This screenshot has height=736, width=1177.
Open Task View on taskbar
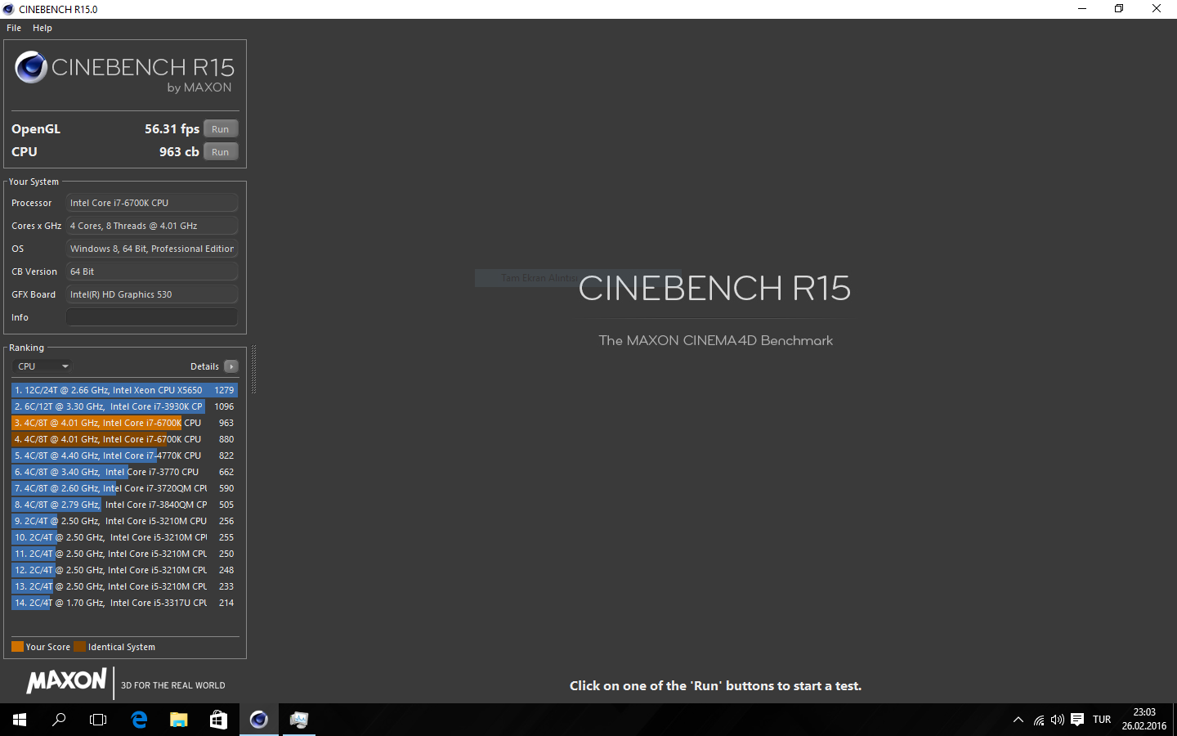tap(98, 720)
